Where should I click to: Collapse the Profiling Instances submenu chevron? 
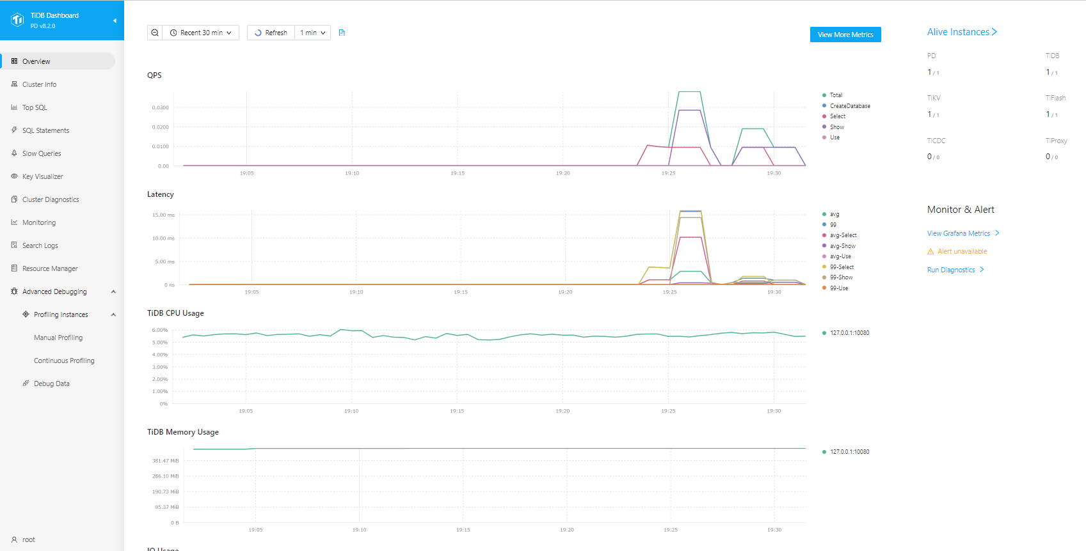click(x=113, y=314)
